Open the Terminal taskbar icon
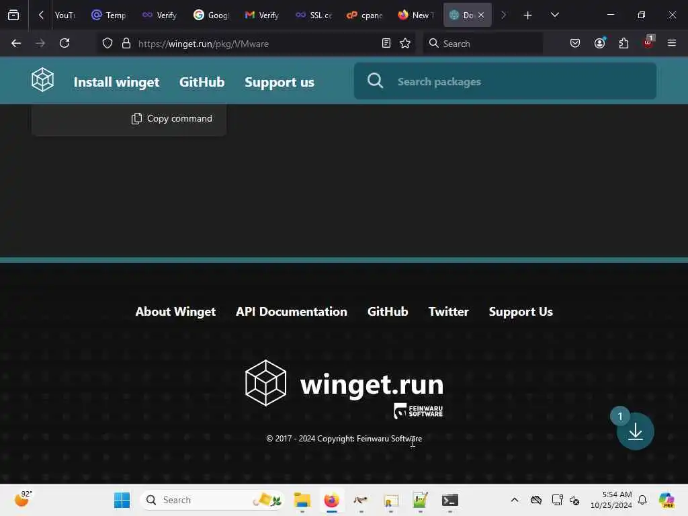The width and height of the screenshot is (688, 516). pyautogui.click(x=449, y=500)
